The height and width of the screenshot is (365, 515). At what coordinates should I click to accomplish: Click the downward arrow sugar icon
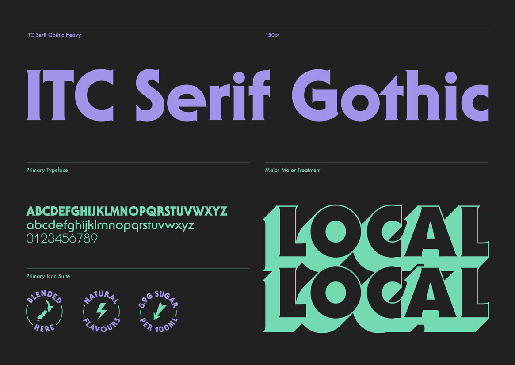[158, 312]
